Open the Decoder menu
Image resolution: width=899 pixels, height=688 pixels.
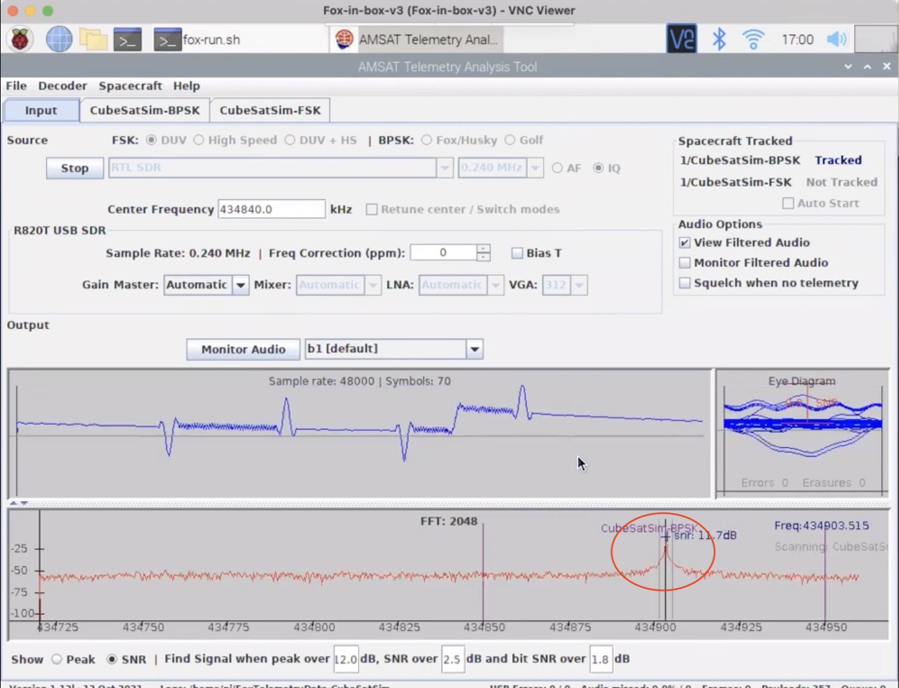pyautogui.click(x=63, y=86)
